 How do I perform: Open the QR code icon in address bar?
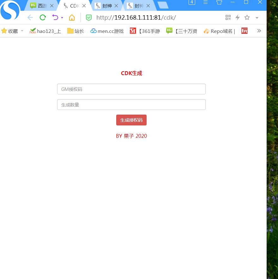228,17
